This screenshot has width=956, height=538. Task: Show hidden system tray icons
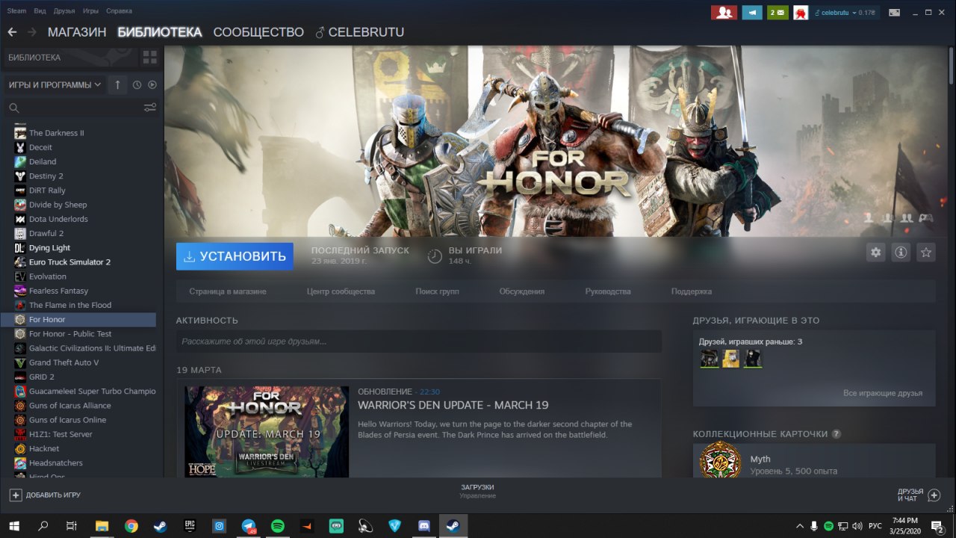[800, 525]
